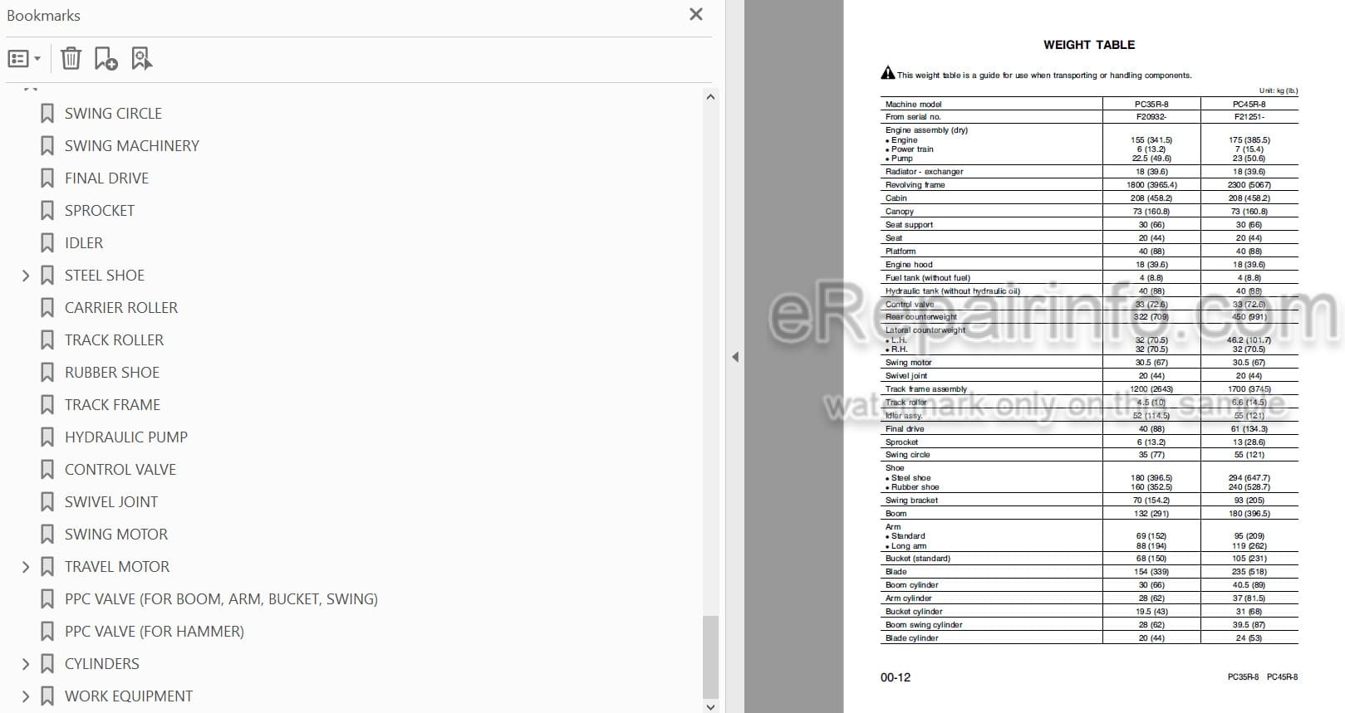Image resolution: width=1345 pixels, height=713 pixels.
Task: Open SWING CIRCLE bookmark
Action: pyautogui.click(x=113, y=114)
